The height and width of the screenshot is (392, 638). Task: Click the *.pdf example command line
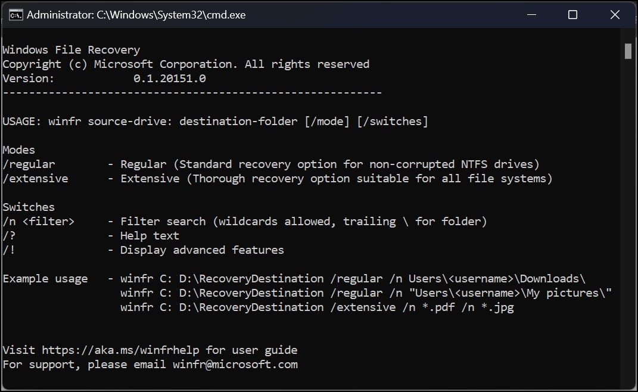coord(317,307)
